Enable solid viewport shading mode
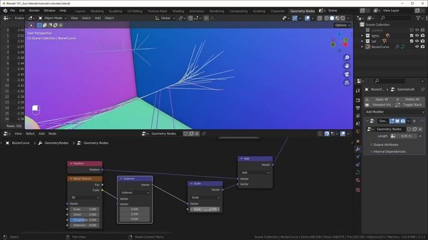428x240 pixels. (x=332, y=18)
